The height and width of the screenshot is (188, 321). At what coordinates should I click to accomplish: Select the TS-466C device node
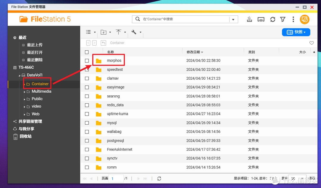[x=26, y=67]
